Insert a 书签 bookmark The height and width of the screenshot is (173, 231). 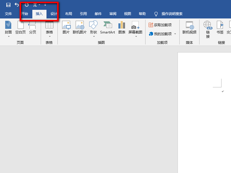click(220, 27)
